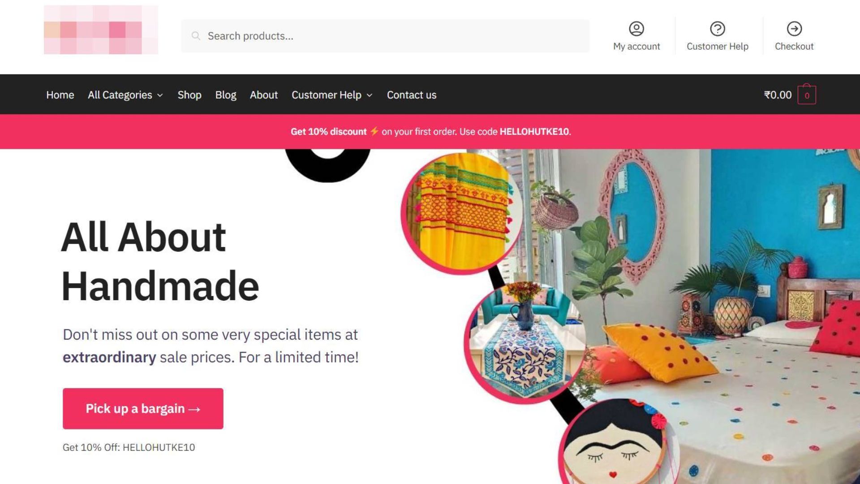Open the Home menu item
Image resolution: width=860 pixels, height=484 pixels.
pyautogui.click(x=60, y=95)
